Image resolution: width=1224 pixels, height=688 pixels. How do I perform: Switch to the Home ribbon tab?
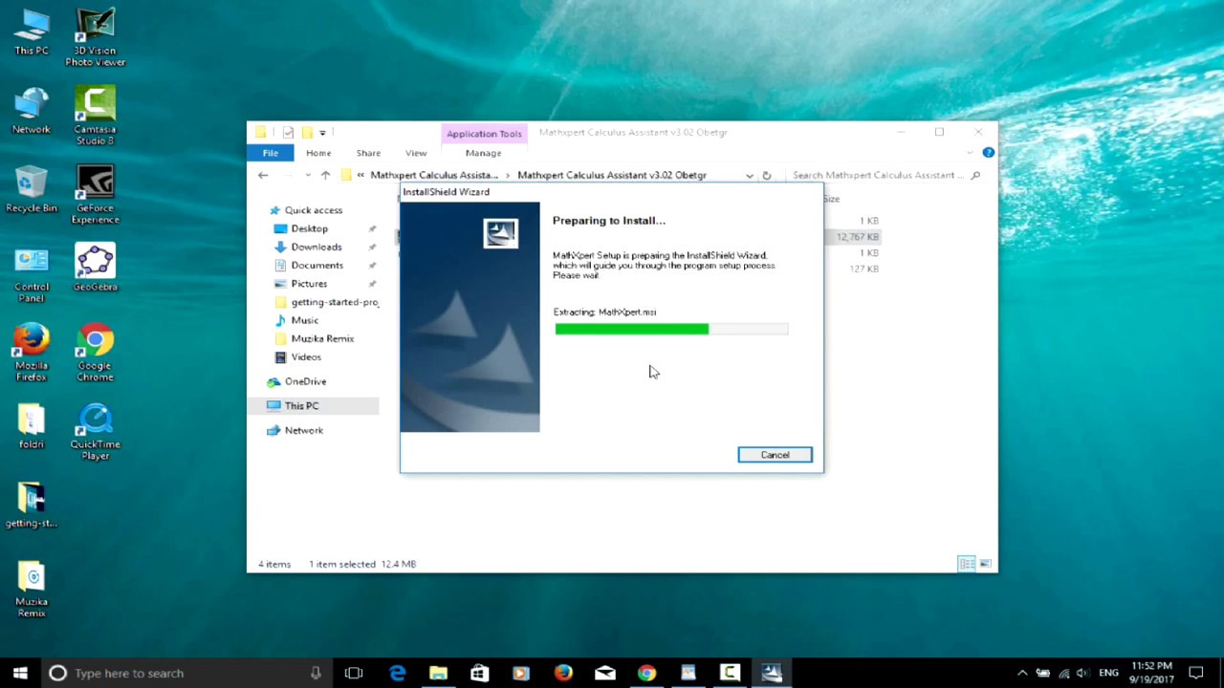(318, 153)
